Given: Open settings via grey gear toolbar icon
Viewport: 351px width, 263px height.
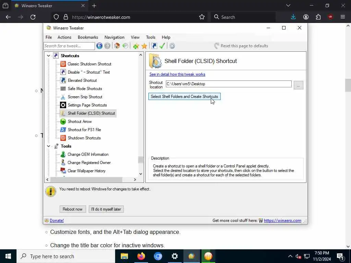Looking at the screenshot, I should pyautogui.click(x=172, y=46).
